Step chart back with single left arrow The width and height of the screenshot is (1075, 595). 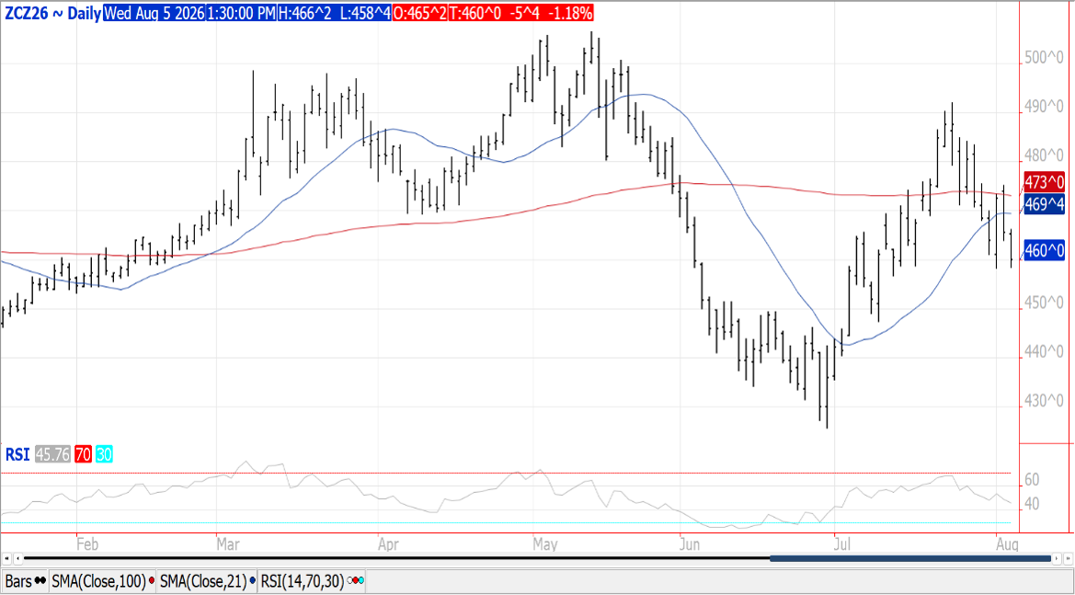tap(18, 558)
